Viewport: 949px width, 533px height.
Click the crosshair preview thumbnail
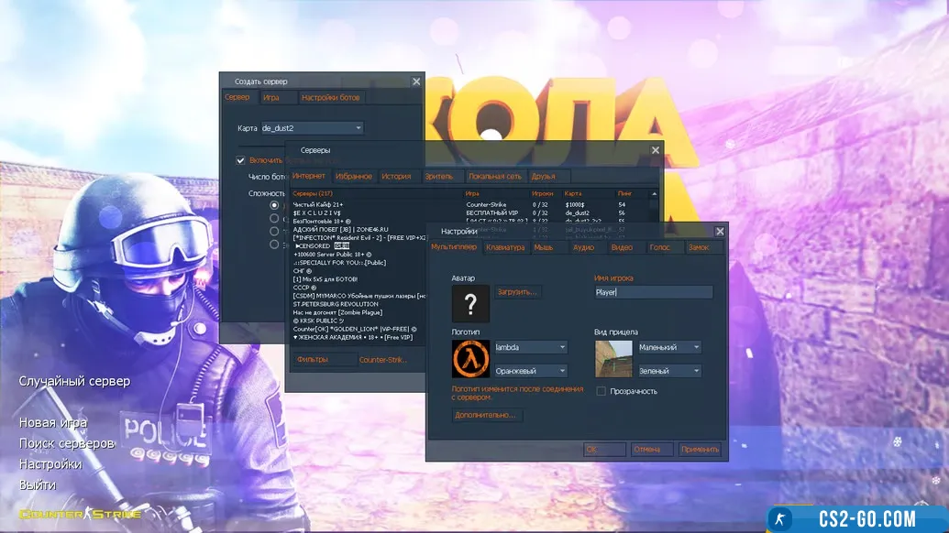[613, 358]
